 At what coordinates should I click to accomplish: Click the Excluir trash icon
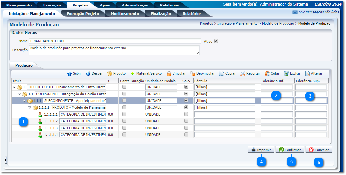286,74
